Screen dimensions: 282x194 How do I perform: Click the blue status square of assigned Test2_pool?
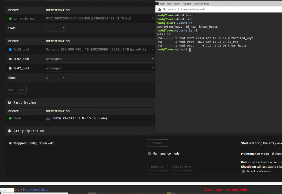10,49
